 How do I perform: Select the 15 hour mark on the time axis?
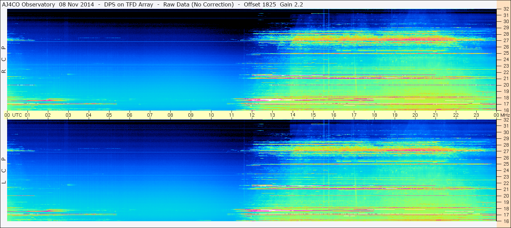313,115
